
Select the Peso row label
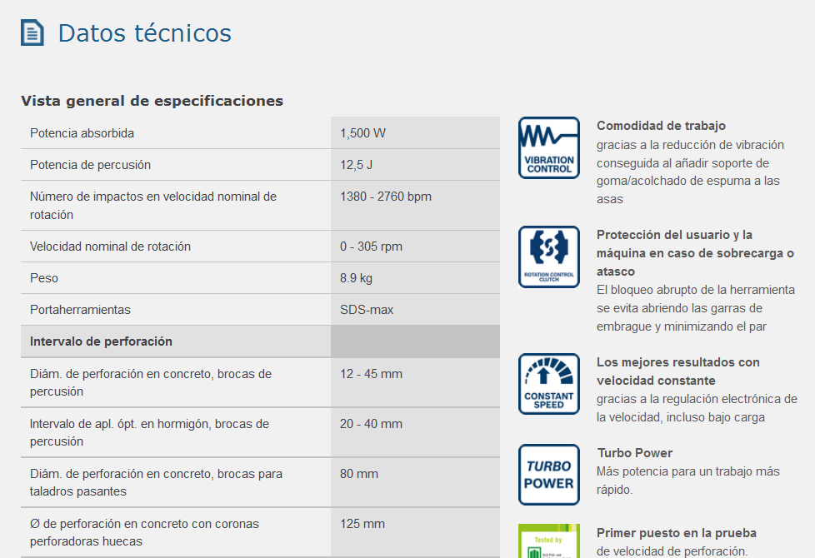tap(44, 278)
